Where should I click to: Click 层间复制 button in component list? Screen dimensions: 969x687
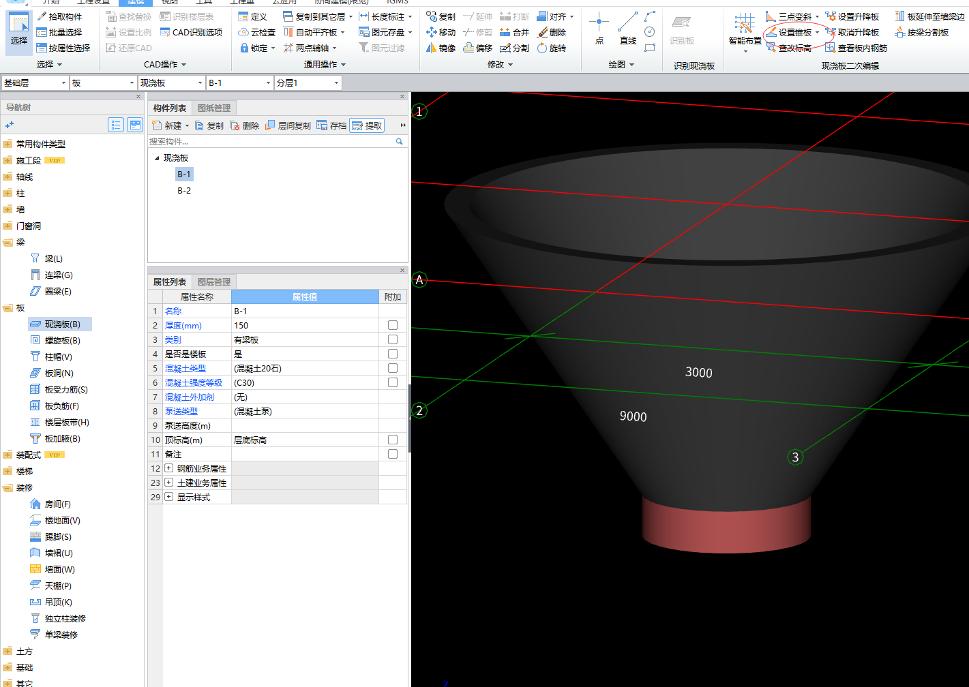pos(288,125)
